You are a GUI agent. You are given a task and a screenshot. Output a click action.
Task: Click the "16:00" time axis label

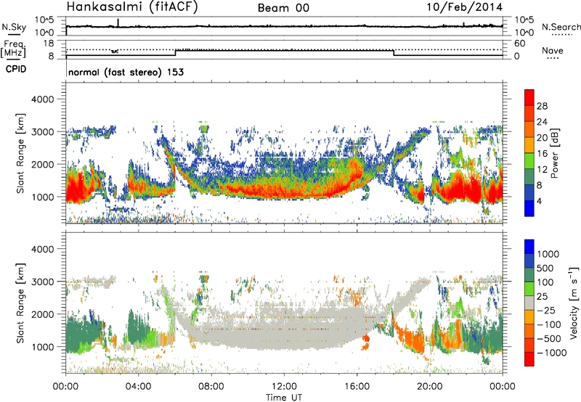pyautogui.click(x=357, y=387)
